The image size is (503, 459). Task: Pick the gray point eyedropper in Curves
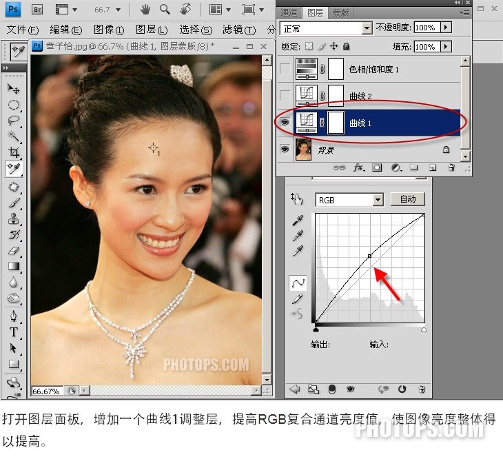tap(298, 236)
